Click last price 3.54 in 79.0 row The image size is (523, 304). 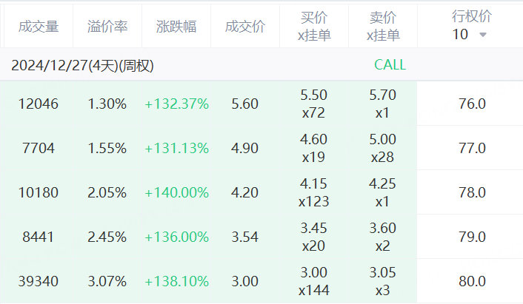244,237
